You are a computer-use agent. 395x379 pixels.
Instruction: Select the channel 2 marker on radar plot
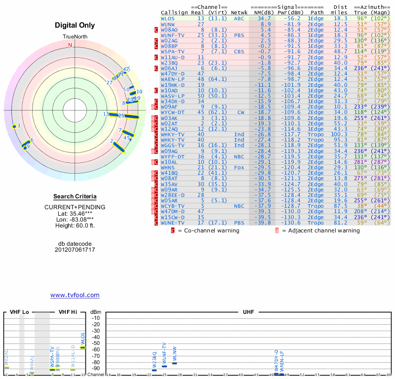(x=118, y=146)
